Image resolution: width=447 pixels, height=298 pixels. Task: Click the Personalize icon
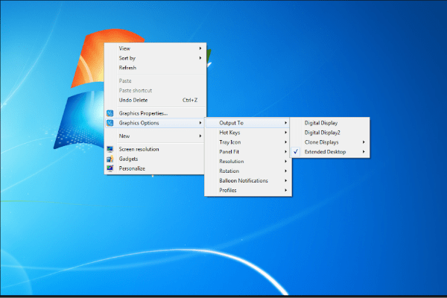(x=110, y=168)
